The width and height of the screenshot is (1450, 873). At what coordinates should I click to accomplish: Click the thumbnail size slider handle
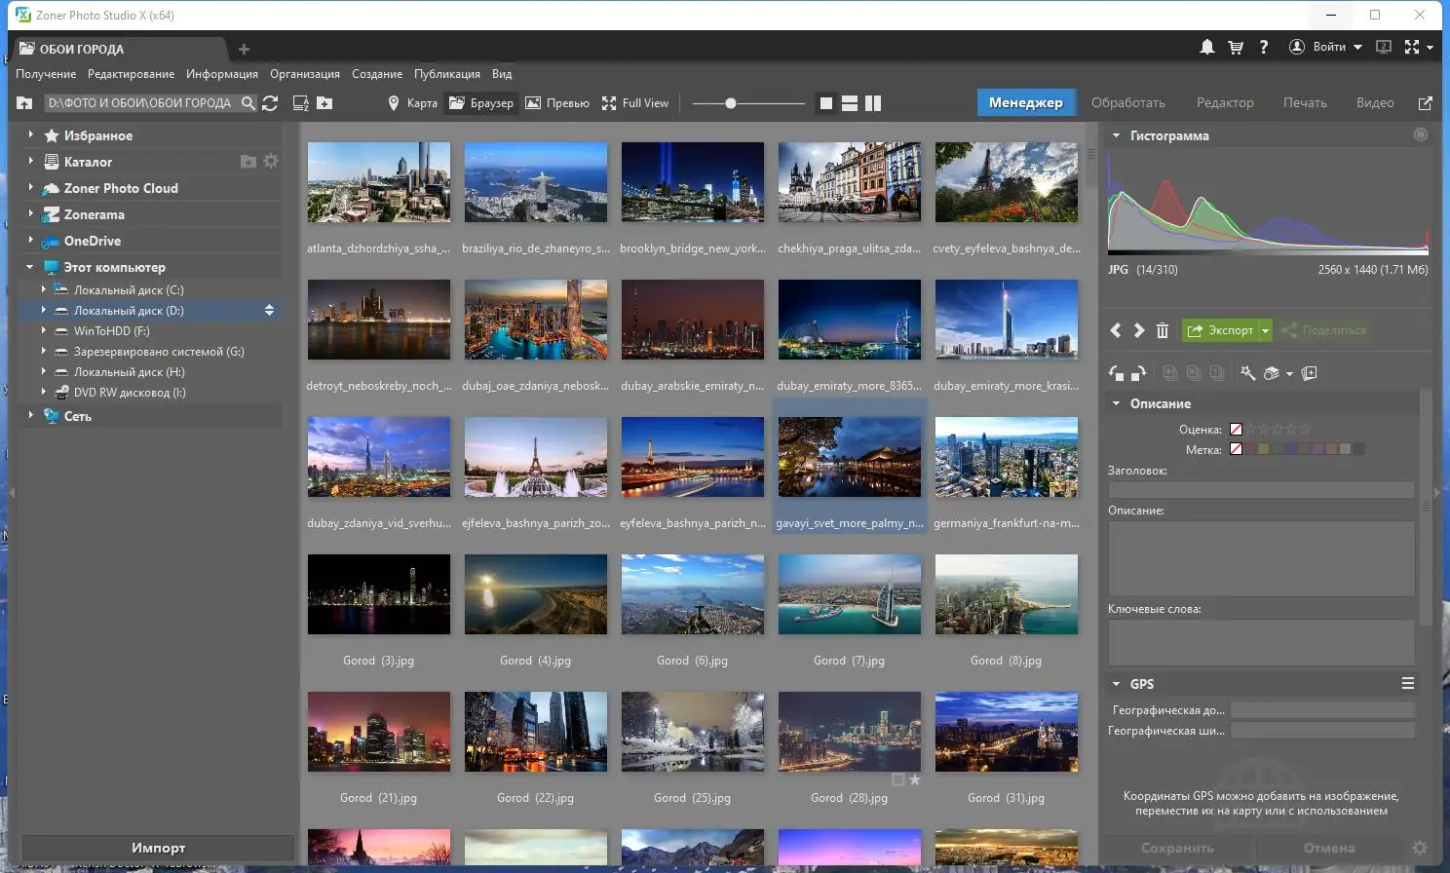(730, 103)
